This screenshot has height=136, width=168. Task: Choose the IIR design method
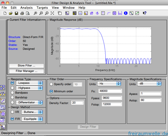click(x=12, y=112)
